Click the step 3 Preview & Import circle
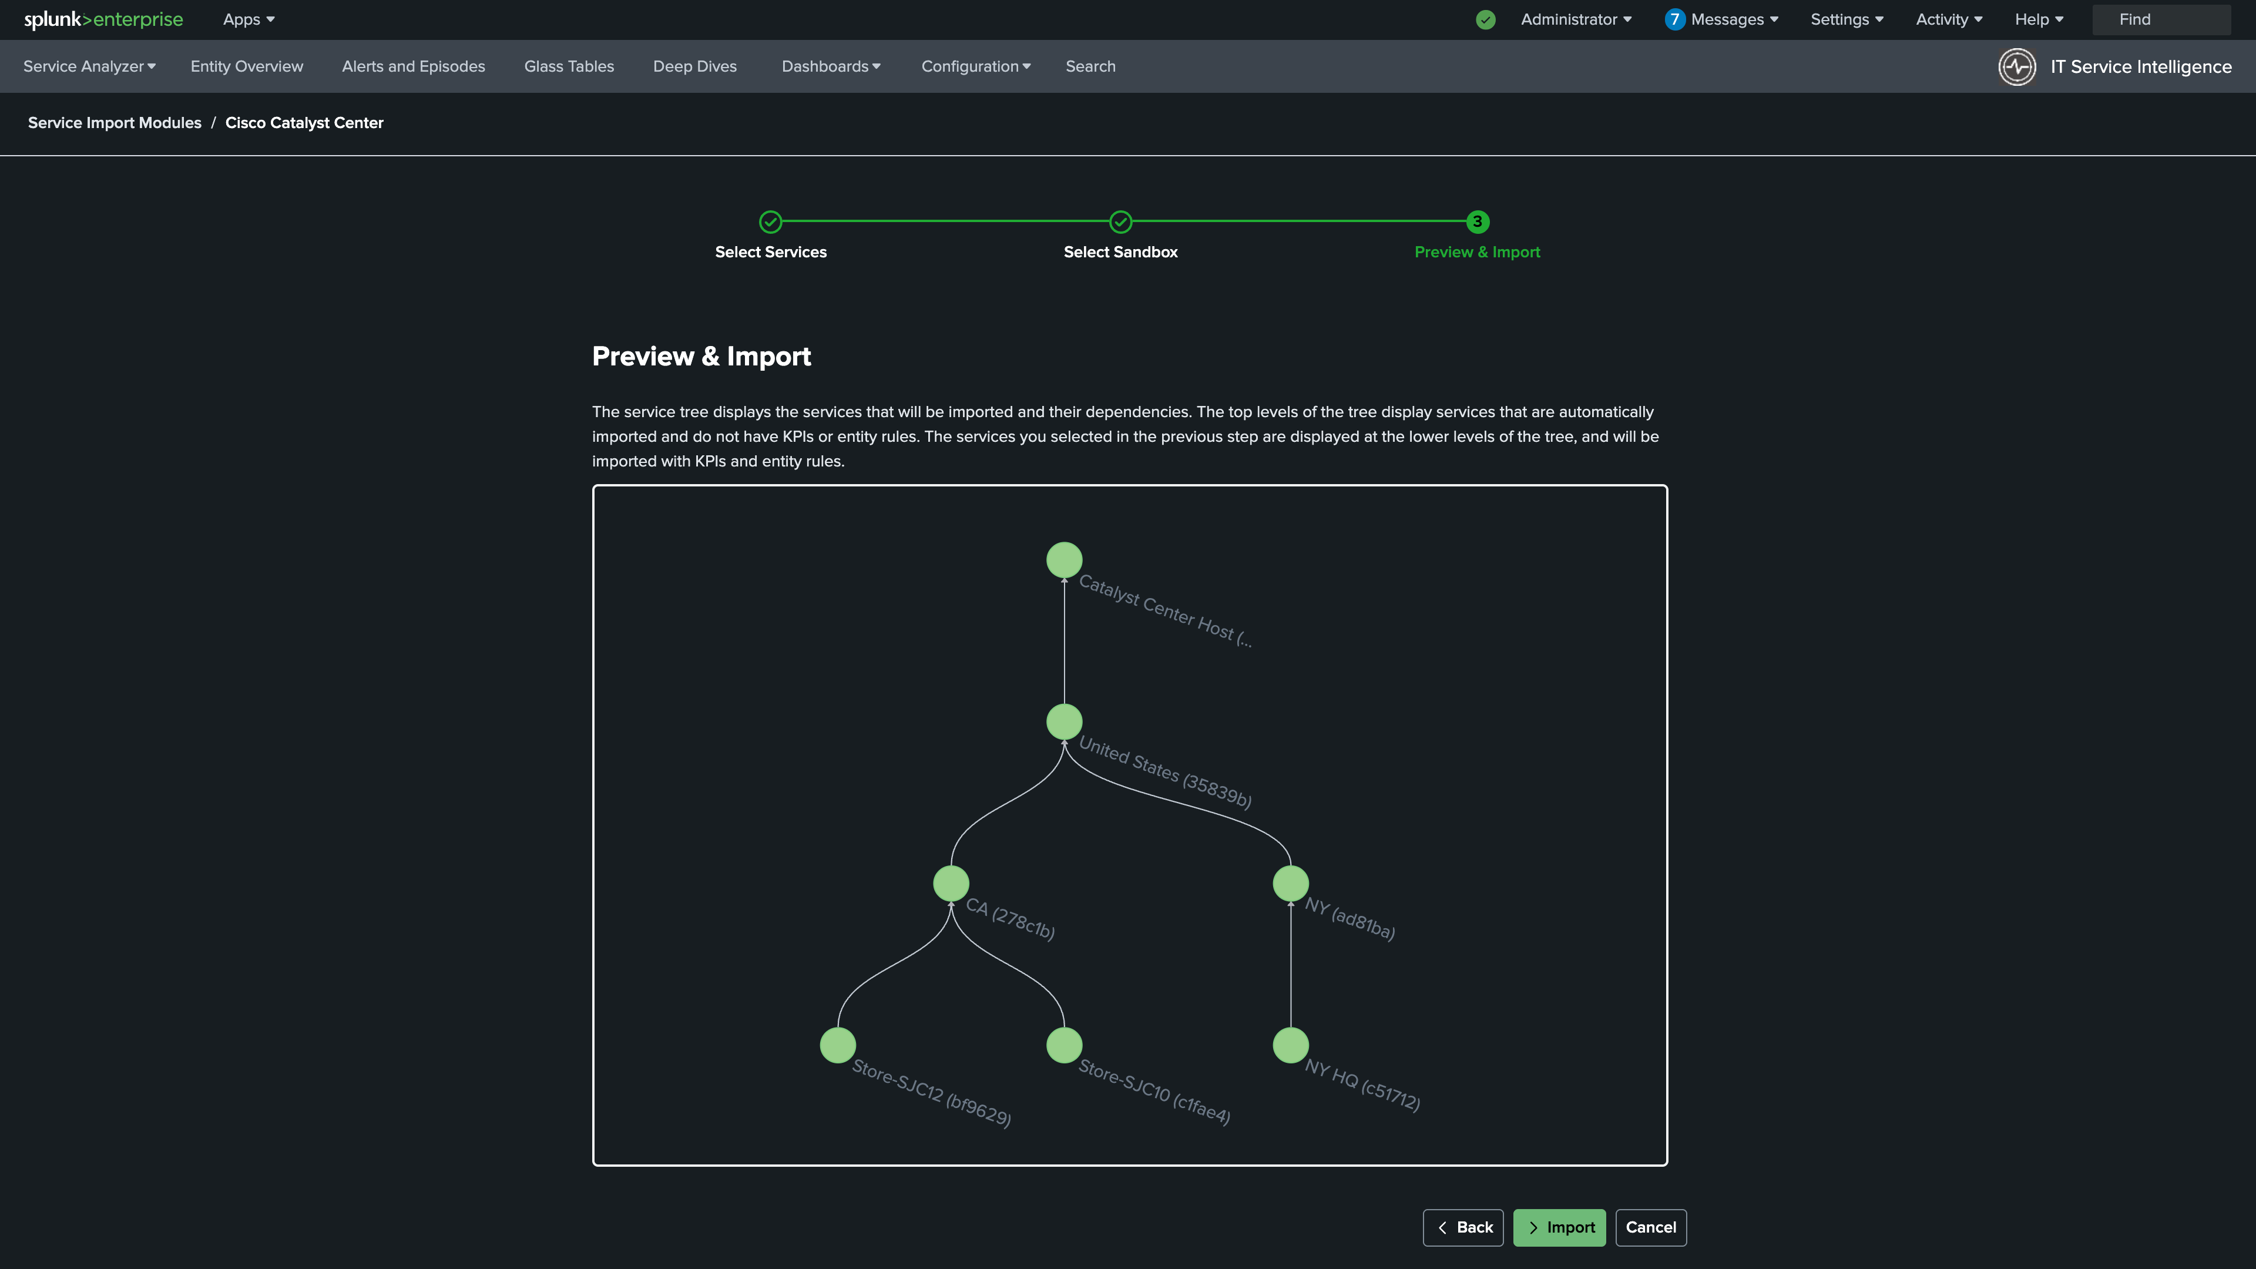The height and width of the screenshot is (1269, 2256). point(1478,221)
